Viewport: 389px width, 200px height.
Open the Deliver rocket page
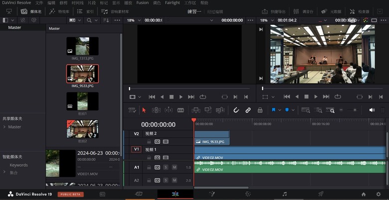coord(321,194)
